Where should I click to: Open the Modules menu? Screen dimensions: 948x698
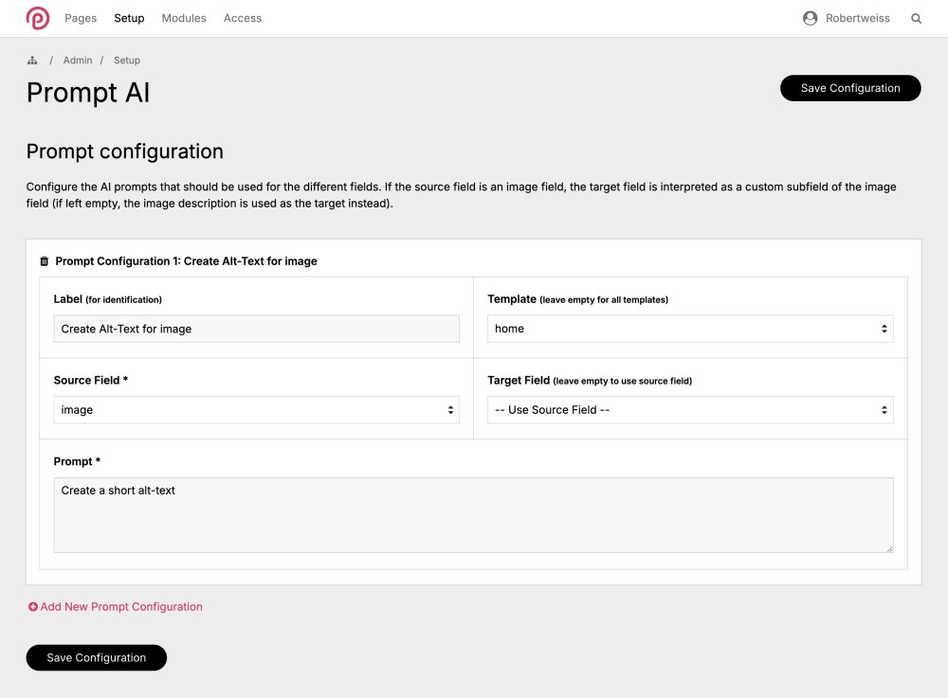[x=184, y=18]
